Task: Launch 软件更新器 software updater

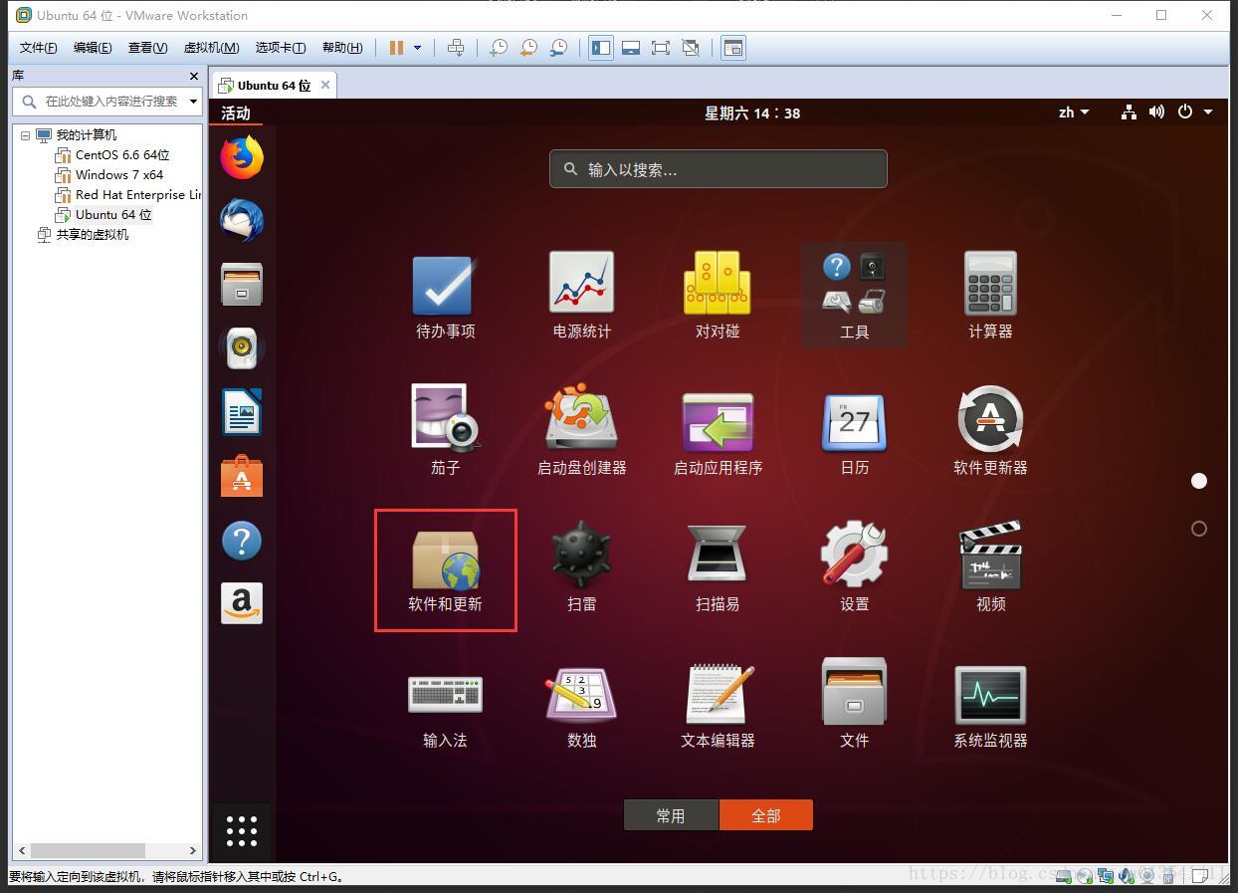Action: pyautogui.click(x=990, y=432)
